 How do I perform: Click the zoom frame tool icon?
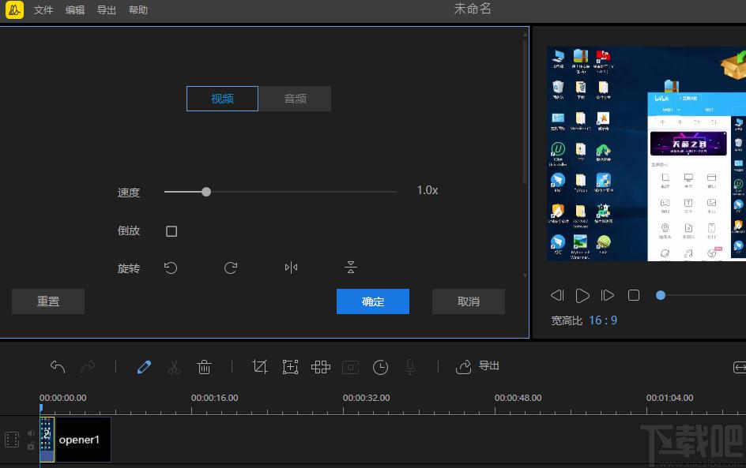click(290, 367)
